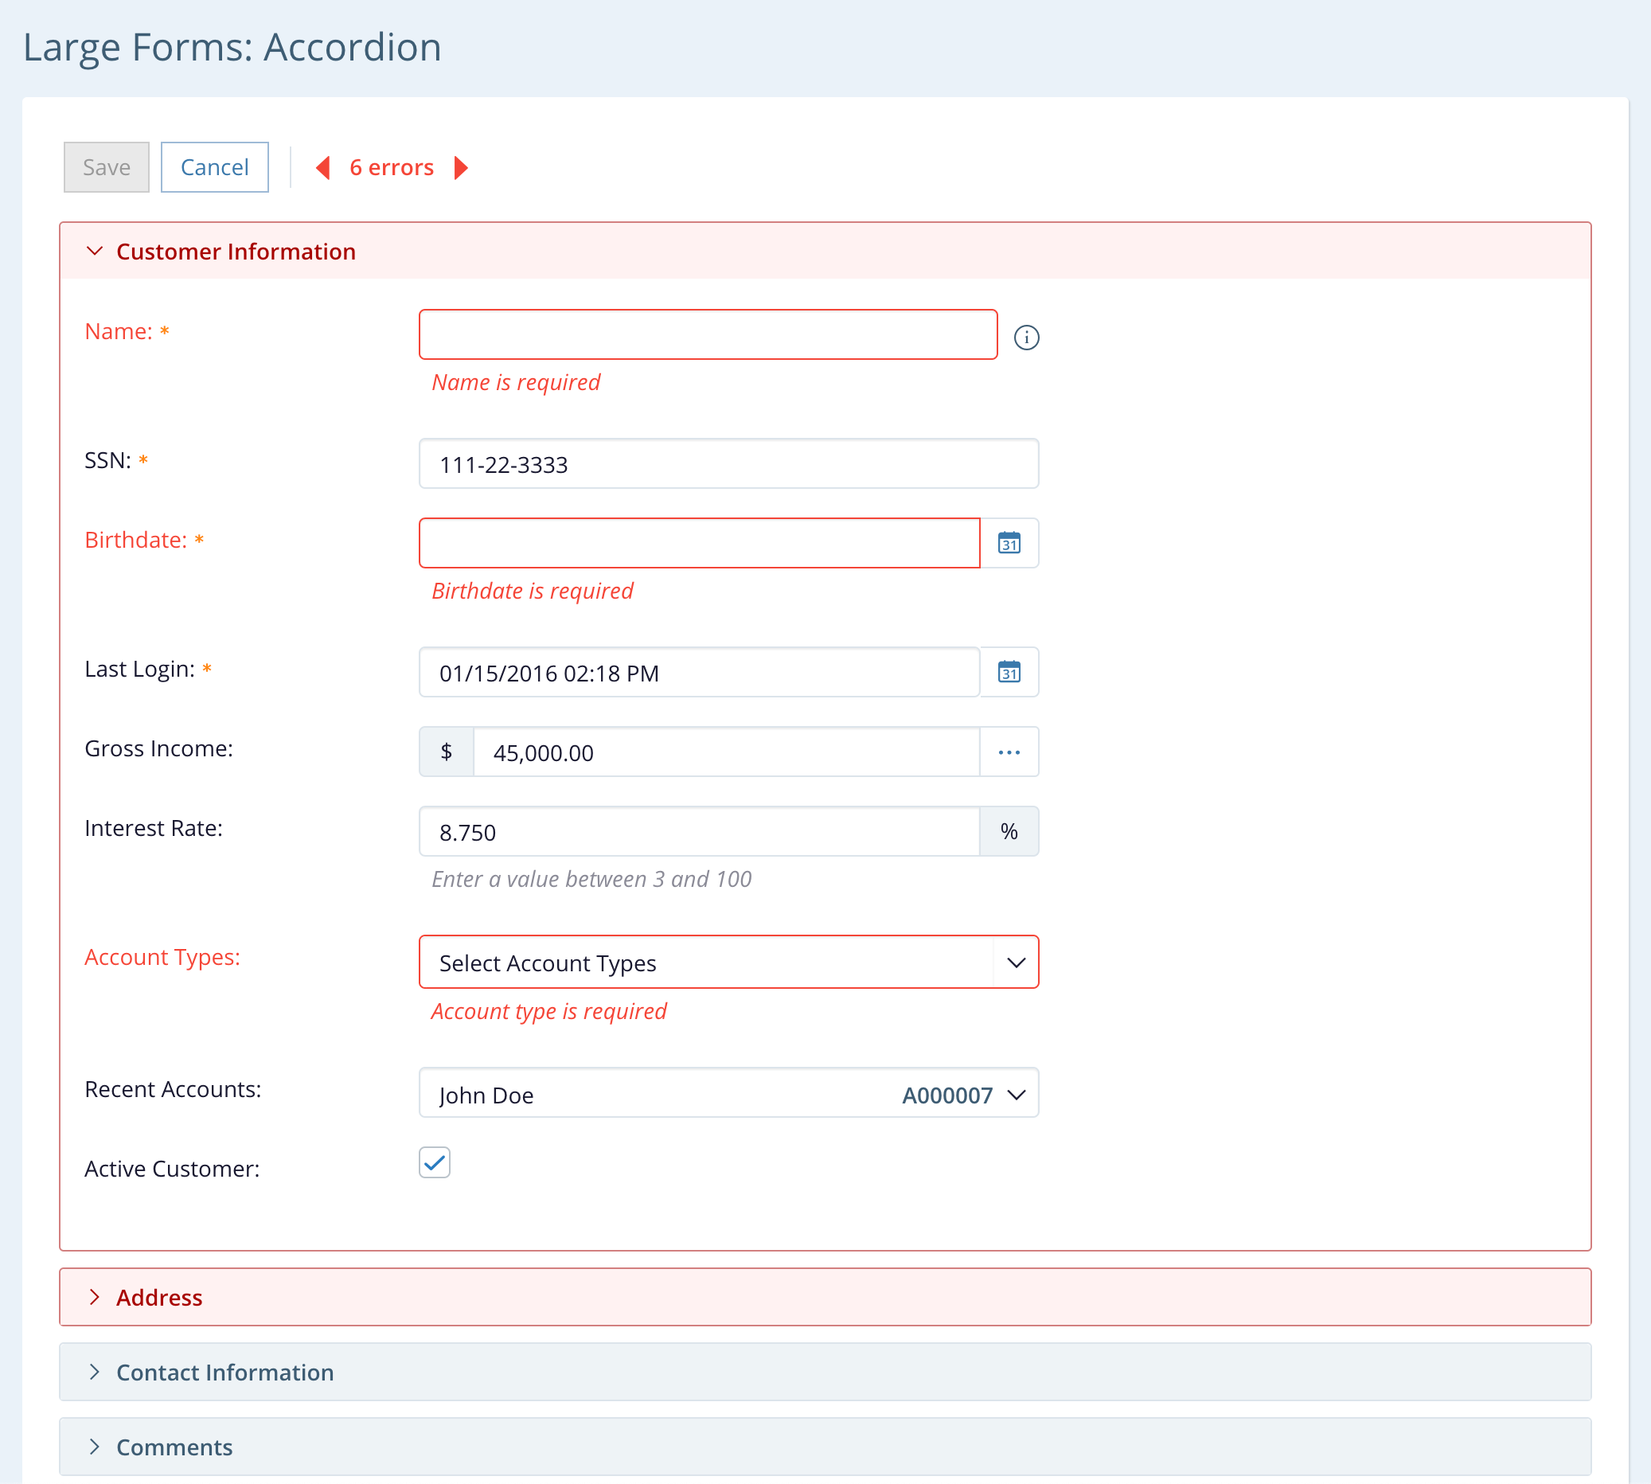Expand the Address accordion section

click(x=159, y=1297)
